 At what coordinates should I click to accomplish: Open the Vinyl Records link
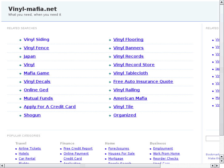coord(128,56)
